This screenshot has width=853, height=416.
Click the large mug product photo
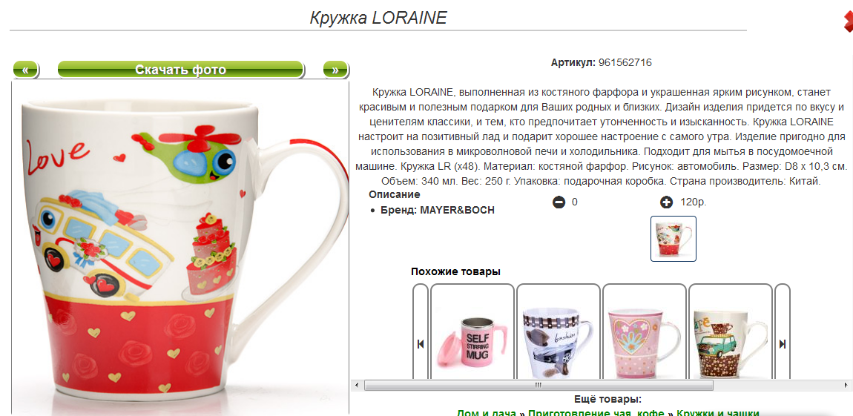pos(180,248)
